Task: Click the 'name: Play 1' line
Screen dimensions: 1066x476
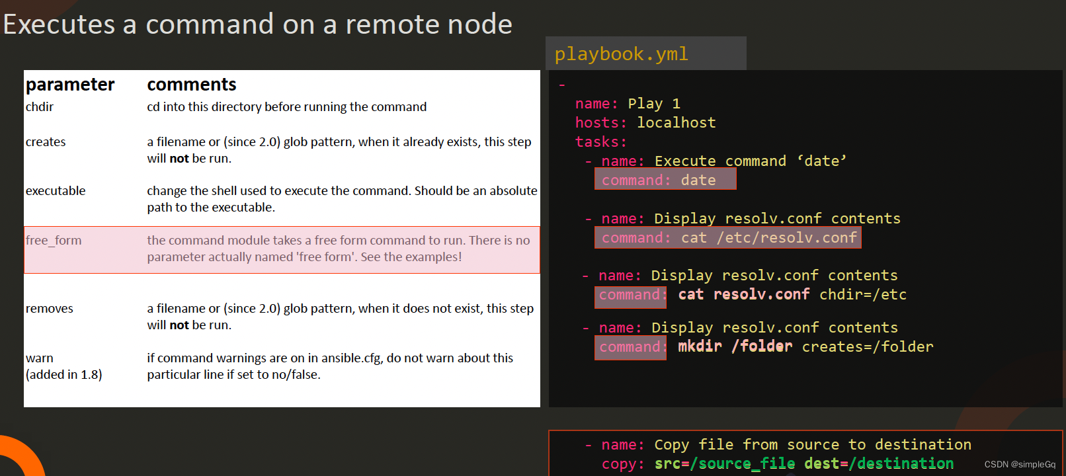Action: coord(628,104)
